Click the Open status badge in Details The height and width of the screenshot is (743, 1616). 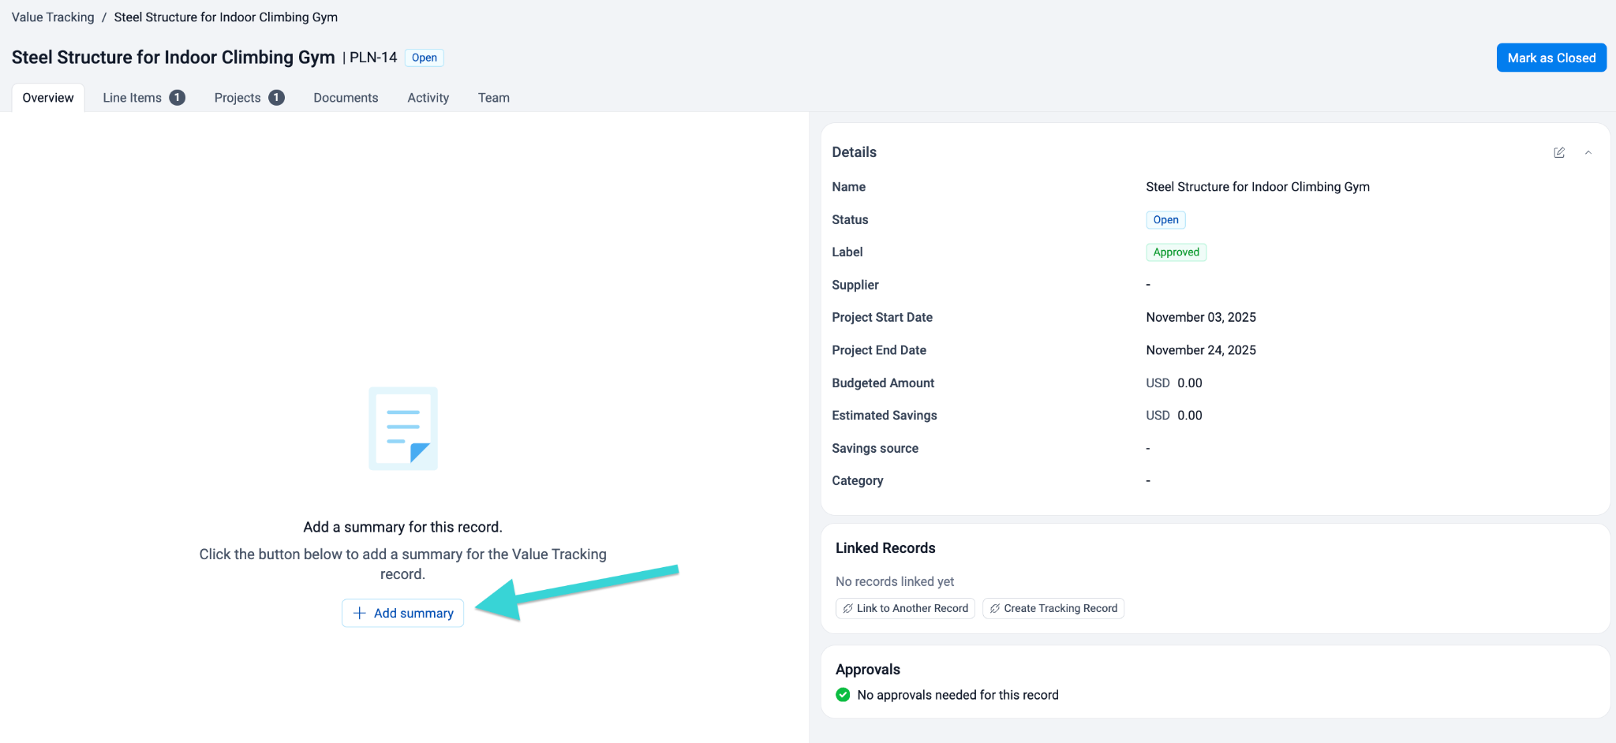pos(1165,220)
